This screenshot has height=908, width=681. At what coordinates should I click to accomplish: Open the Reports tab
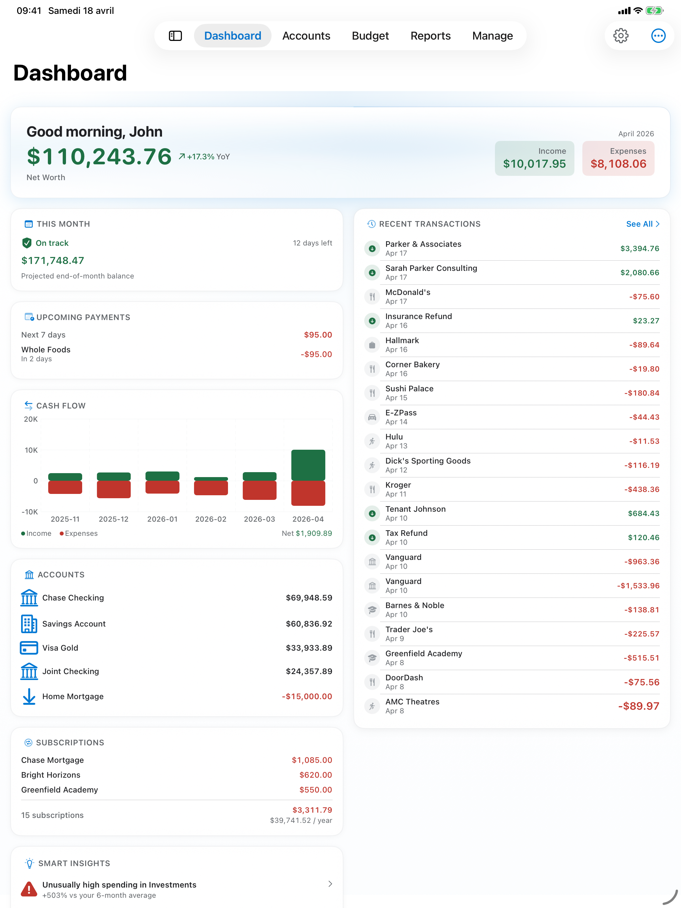point(431,36)
